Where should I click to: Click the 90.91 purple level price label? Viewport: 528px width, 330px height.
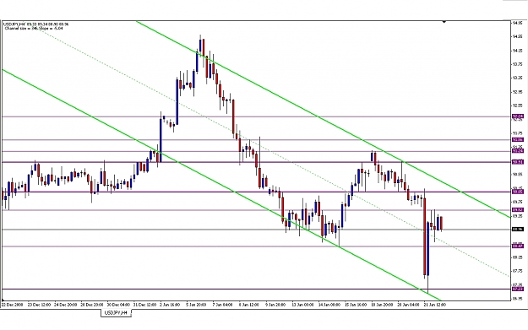518,162
